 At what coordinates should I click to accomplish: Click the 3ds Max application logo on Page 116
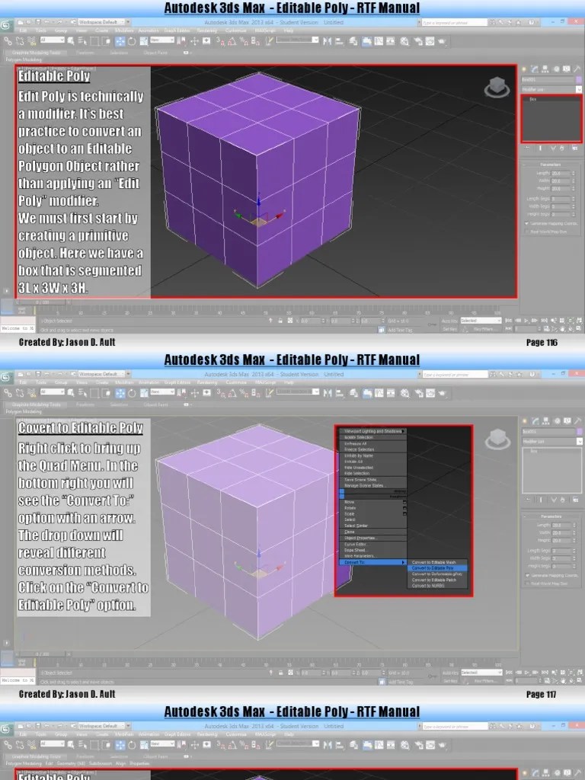pos(6,25)
